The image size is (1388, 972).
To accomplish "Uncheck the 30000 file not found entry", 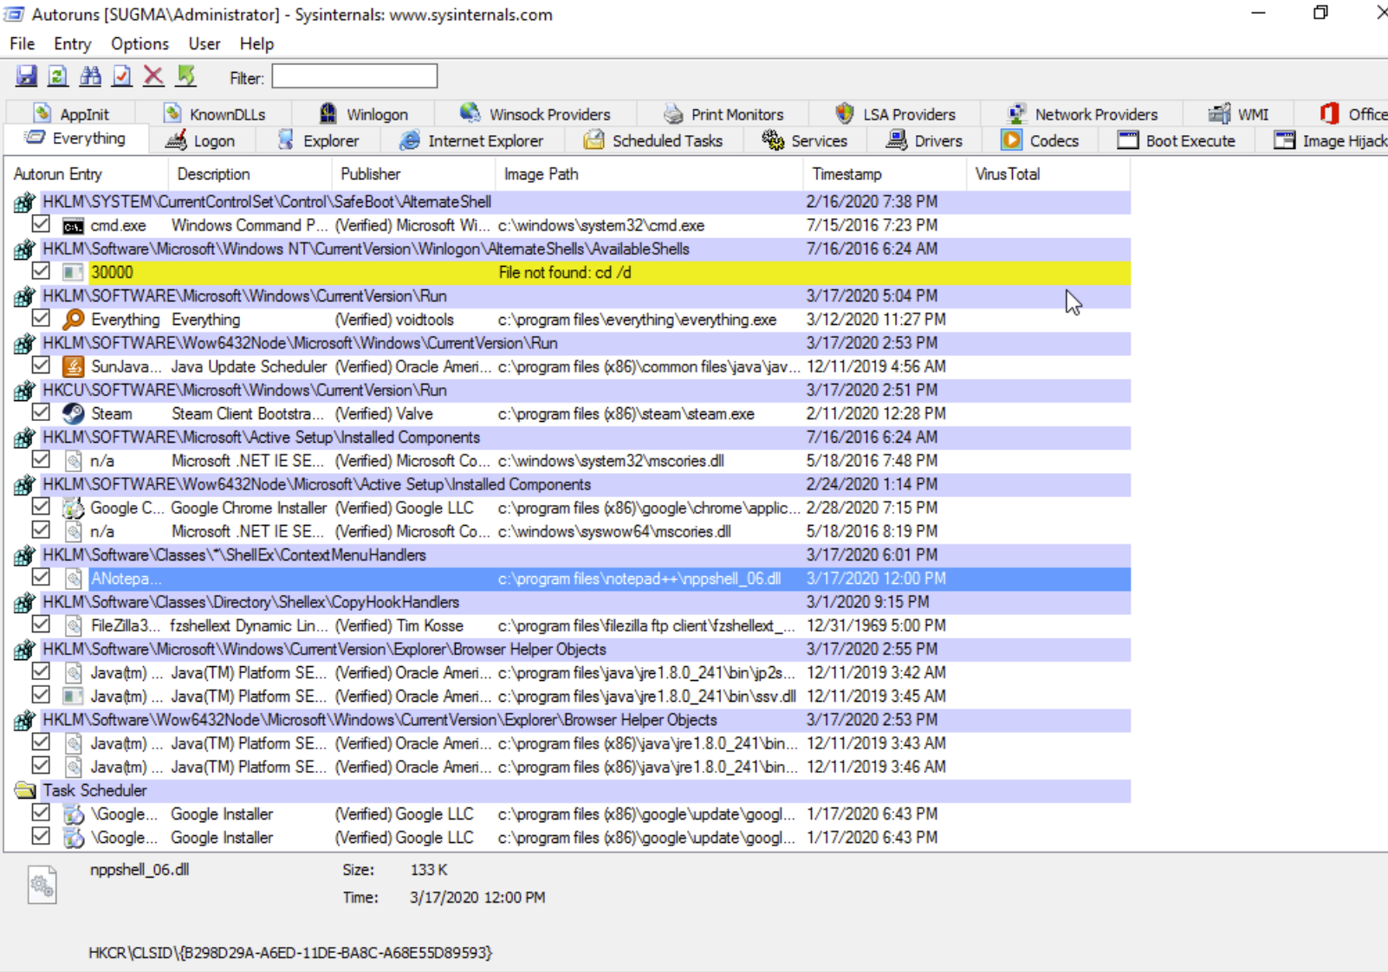I will point(41,271).
